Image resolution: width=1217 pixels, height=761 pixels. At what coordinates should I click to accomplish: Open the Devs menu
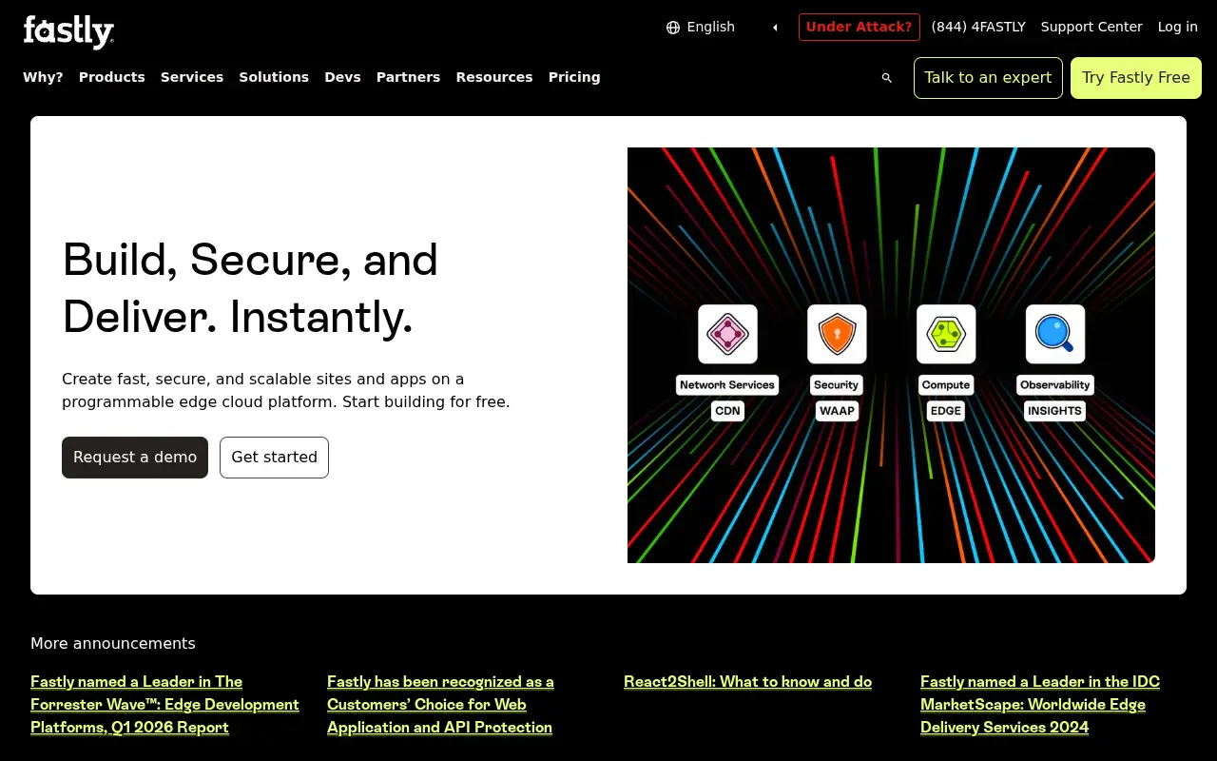[342, 77]
